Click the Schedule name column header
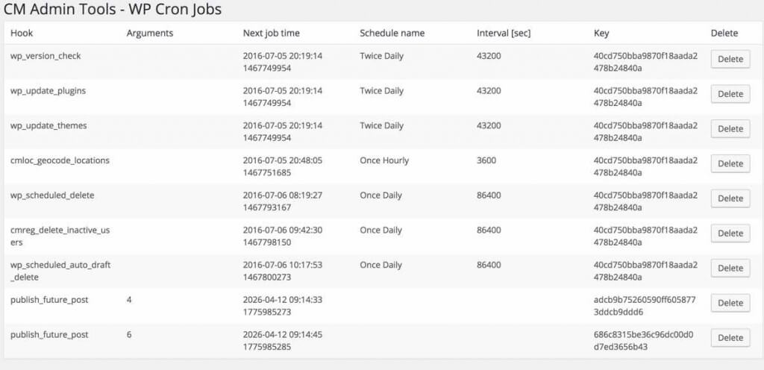The width and height of the screenshot is (764, 370). click(x=392, y=33)
